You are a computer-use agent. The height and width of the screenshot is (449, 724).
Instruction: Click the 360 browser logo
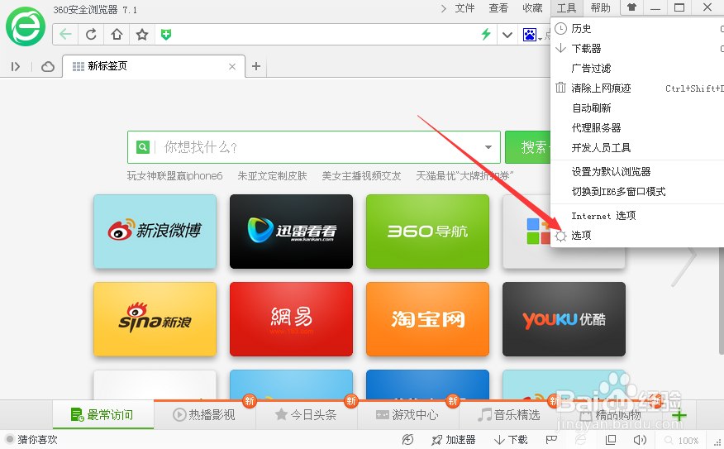point(26,26)
